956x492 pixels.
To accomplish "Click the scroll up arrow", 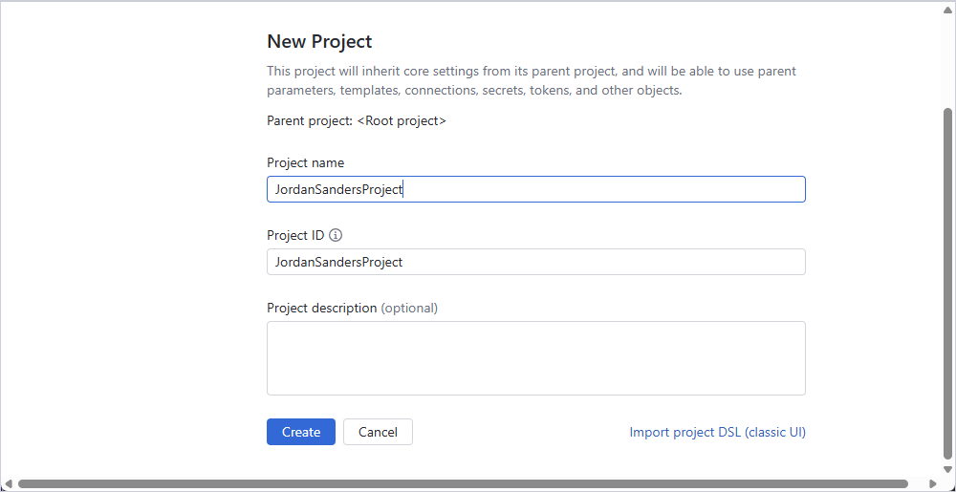I will [946, 9].
